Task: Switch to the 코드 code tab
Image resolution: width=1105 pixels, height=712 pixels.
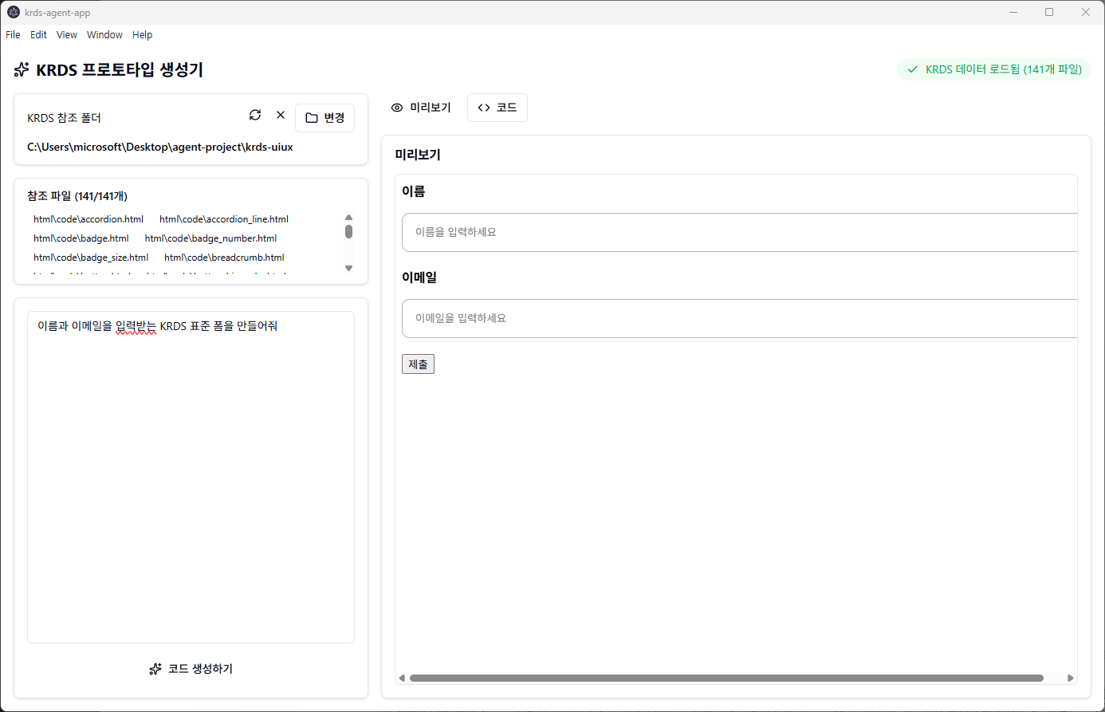Action: coord(497,108)
